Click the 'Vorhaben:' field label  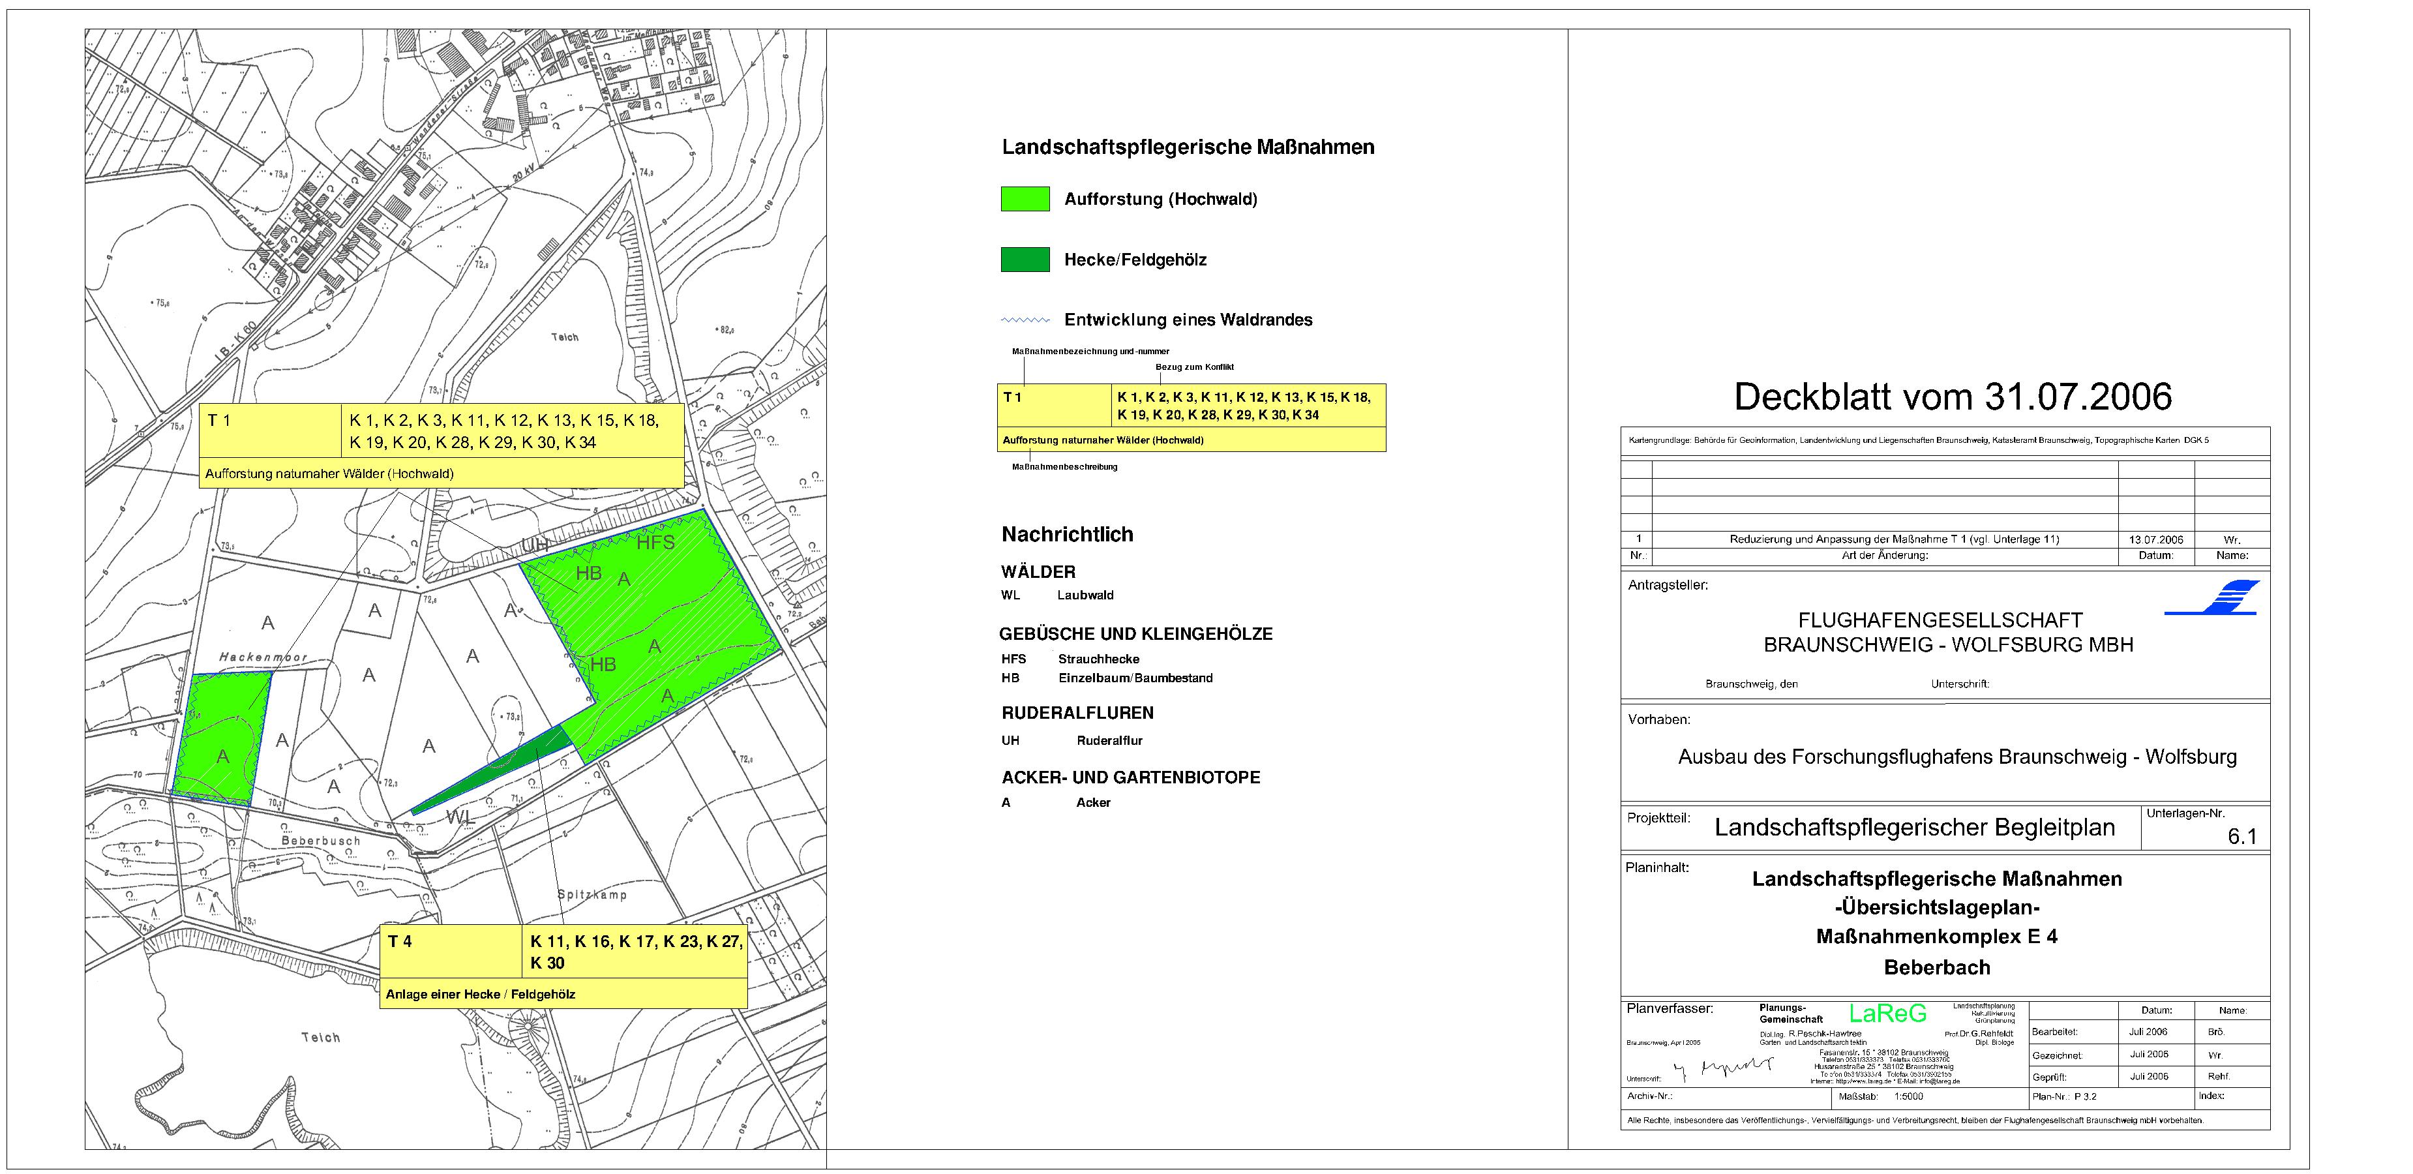coord(1659,719)
